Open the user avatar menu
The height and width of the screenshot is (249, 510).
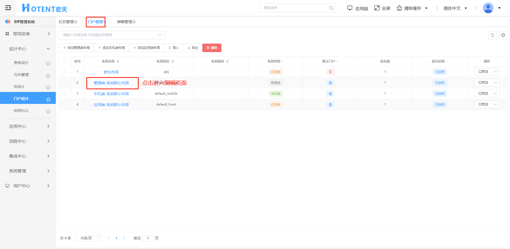[x=488, y=8]
